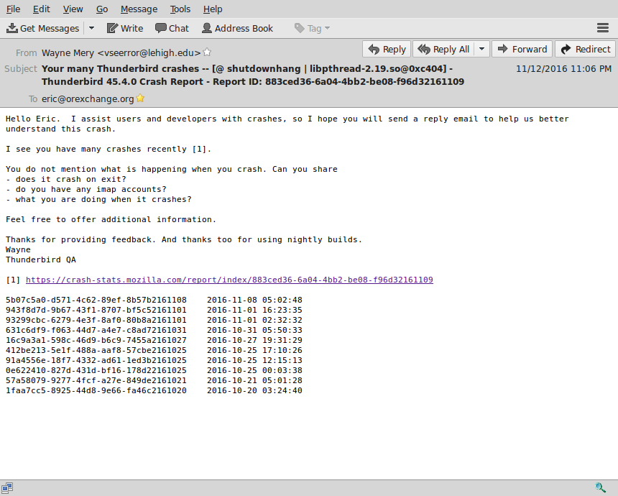Image resolution: width=618 pixels, height=496 pixels.
Task: Click timestamp 2016-10-20 03:24:40
Action: (x=254, y=391)
